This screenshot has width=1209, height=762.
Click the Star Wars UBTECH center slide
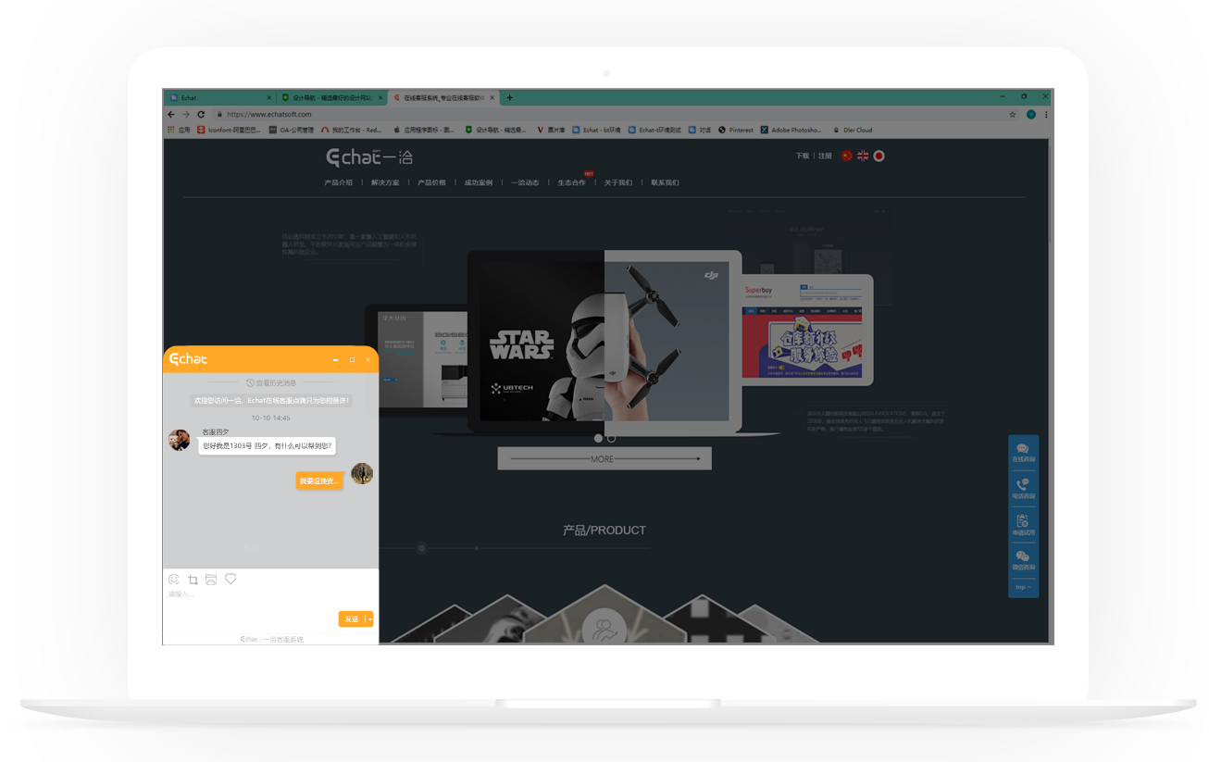pos(604,341)
